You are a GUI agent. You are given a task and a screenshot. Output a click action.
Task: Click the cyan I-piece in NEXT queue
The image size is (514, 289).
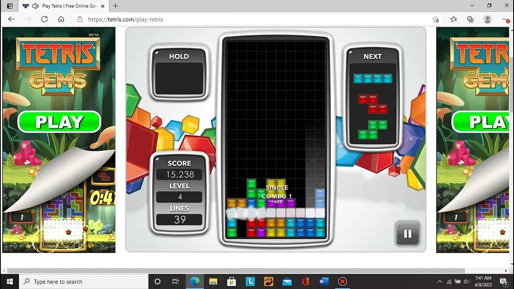373,78
